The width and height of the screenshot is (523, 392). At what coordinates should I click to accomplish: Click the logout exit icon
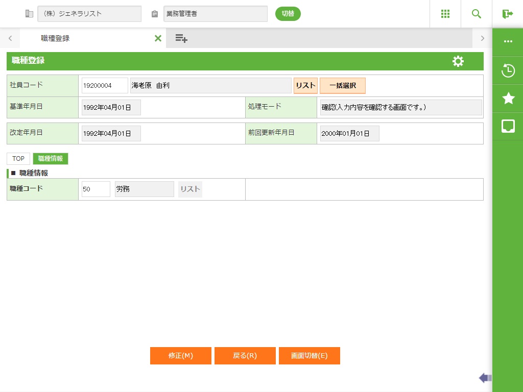point(507,14)
